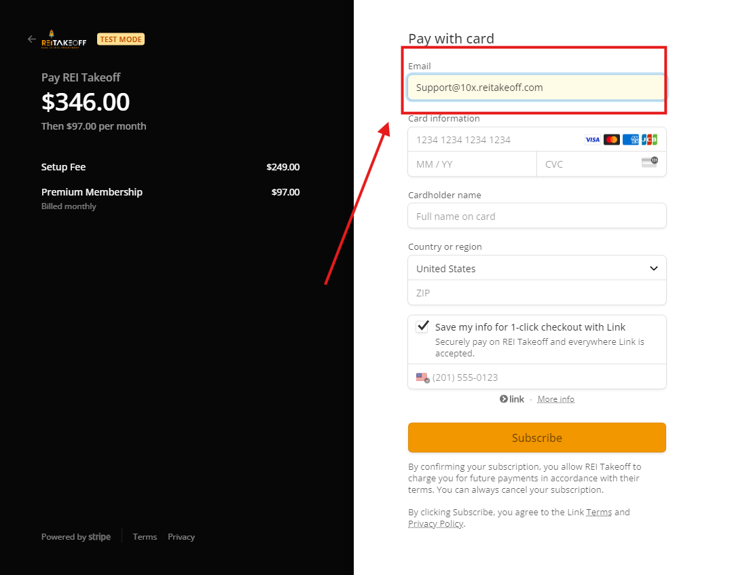Open the Link Terms link
Image resolution: width=751 pixels, height=575 pixels.
(599, 513)
